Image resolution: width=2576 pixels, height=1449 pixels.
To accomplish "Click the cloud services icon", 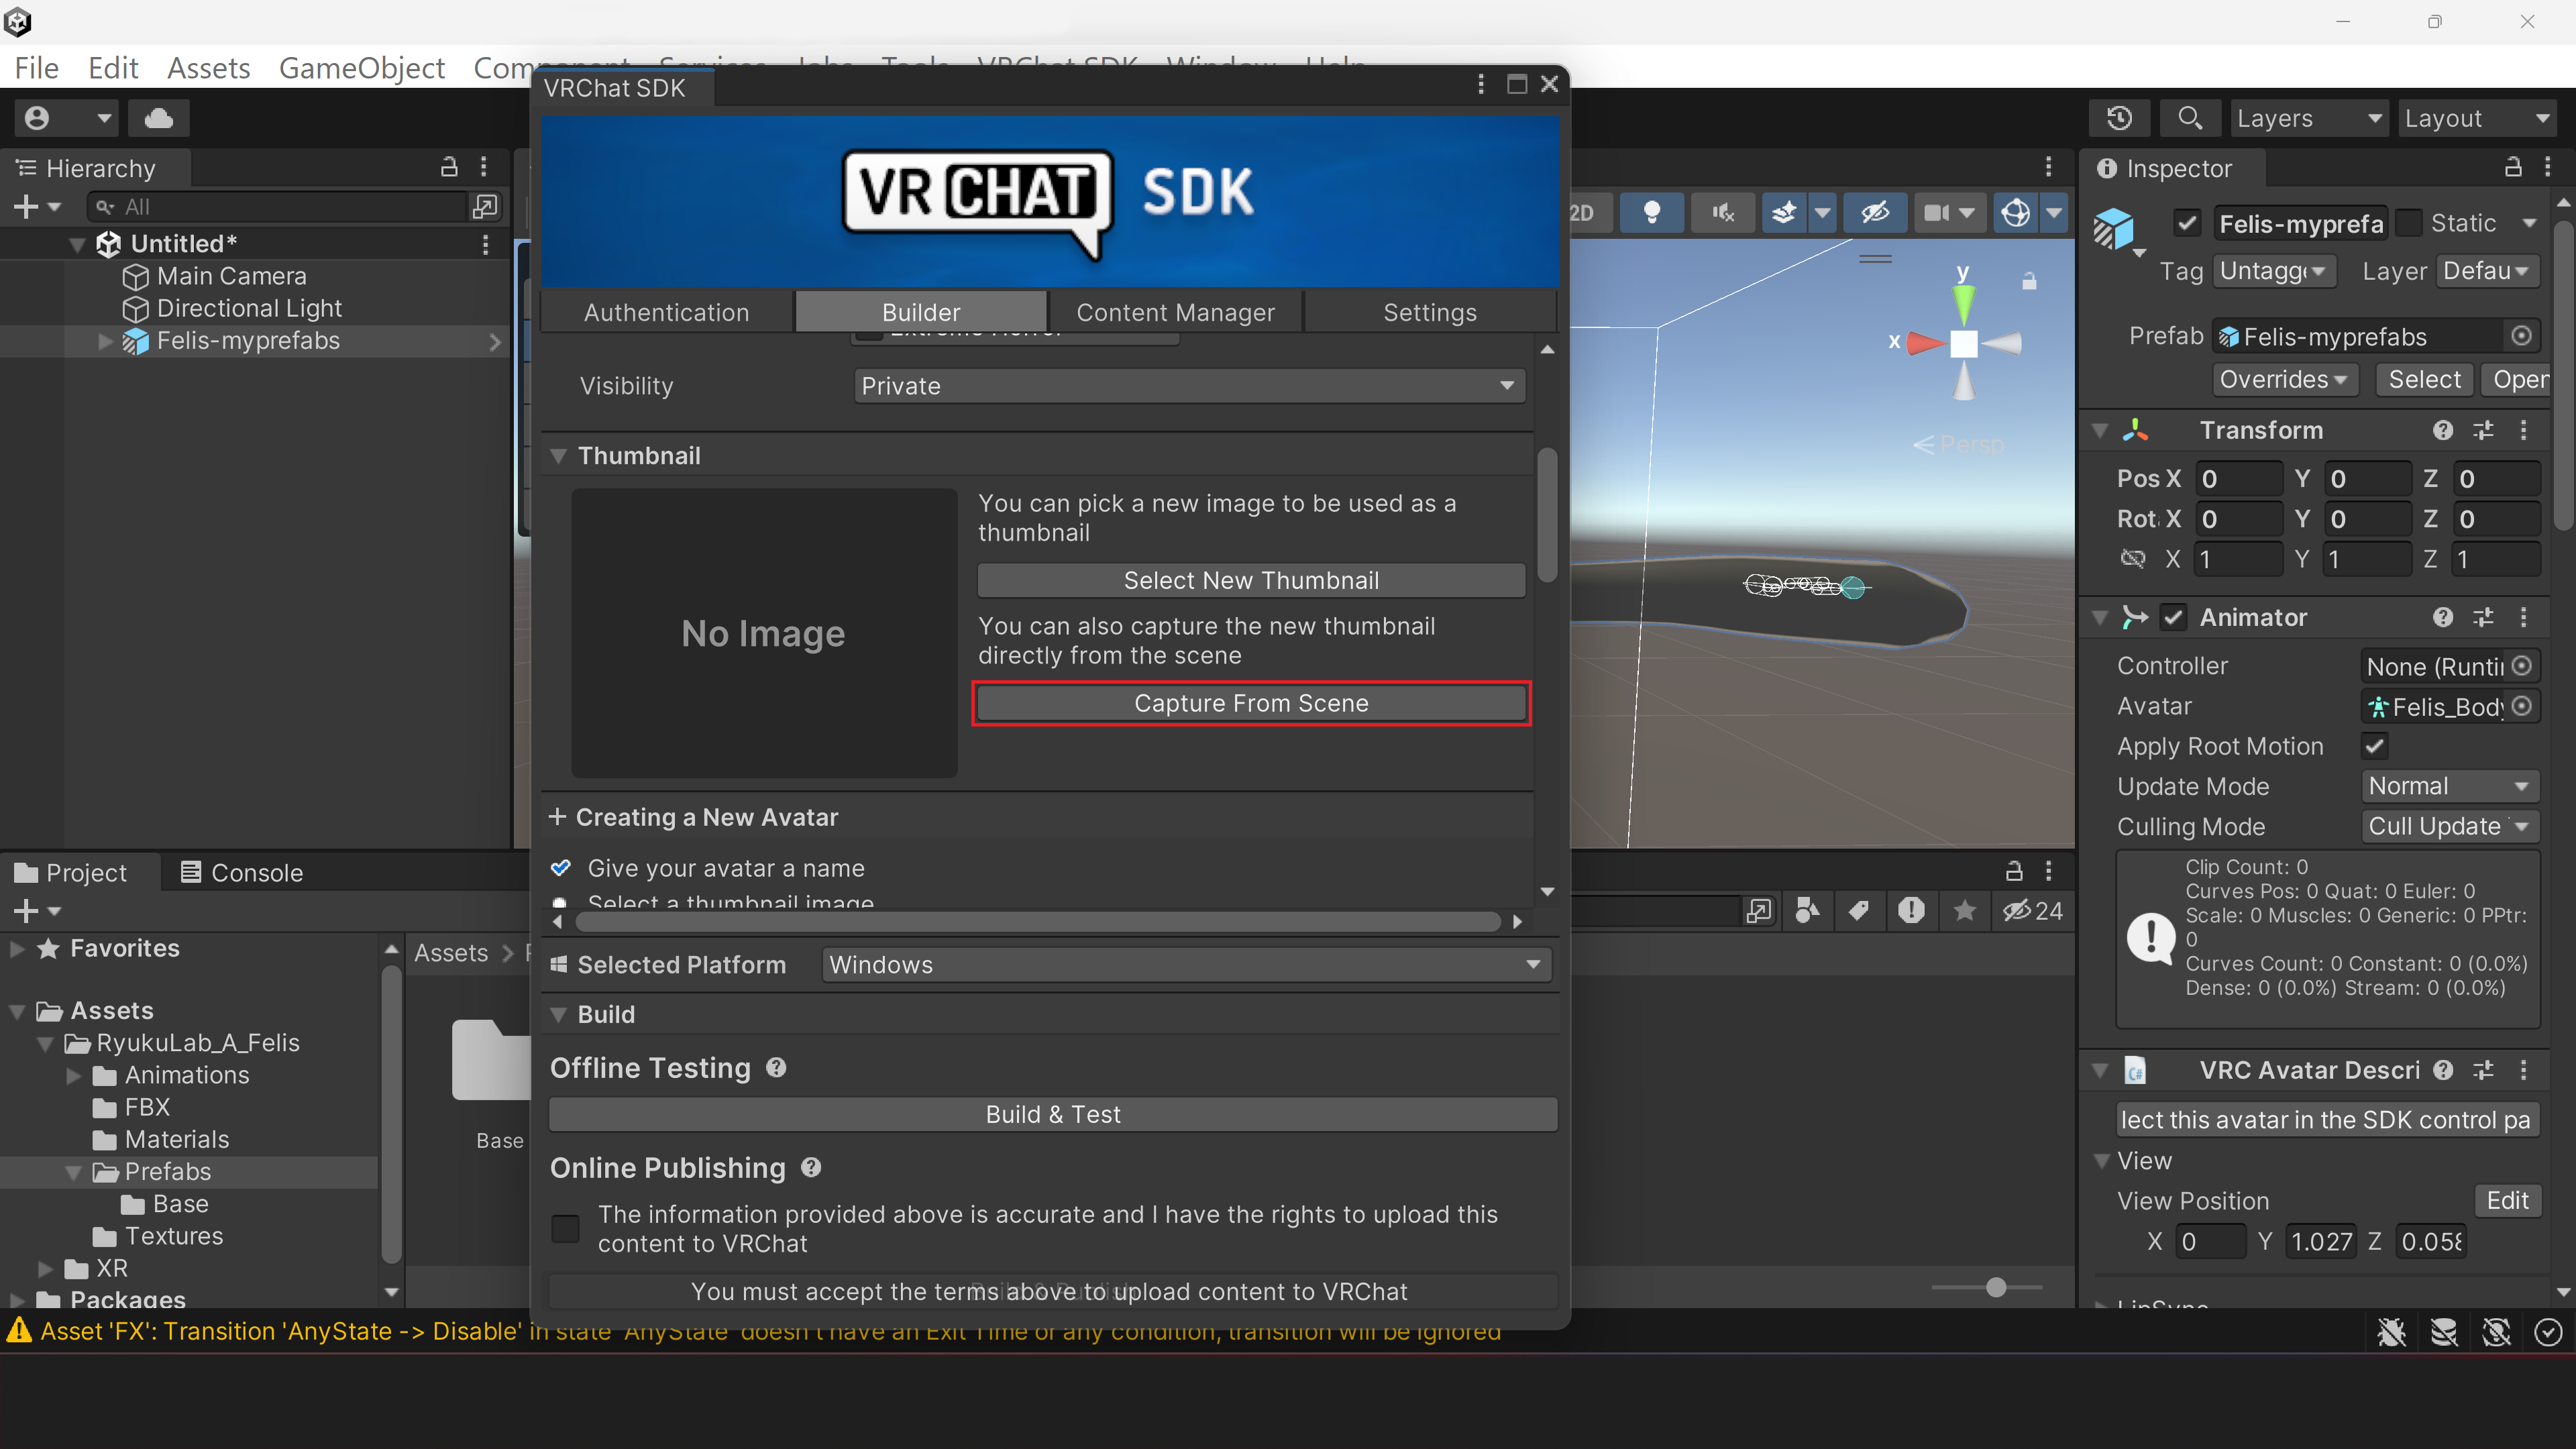I will coord(158,118).
